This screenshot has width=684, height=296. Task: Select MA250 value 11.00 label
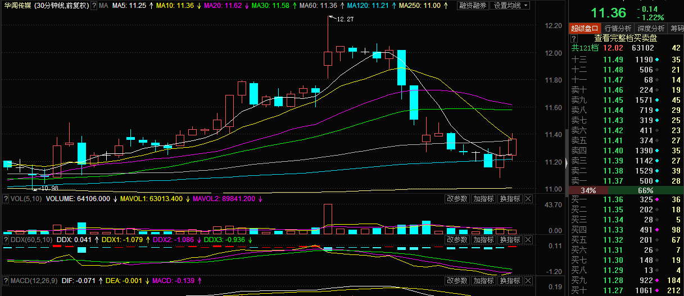pos(419,6)
